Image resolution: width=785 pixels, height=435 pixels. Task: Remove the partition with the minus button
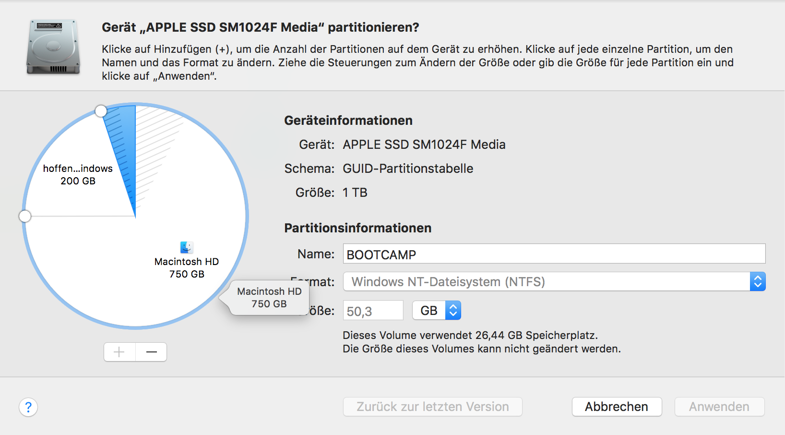[x=152, y=352]
